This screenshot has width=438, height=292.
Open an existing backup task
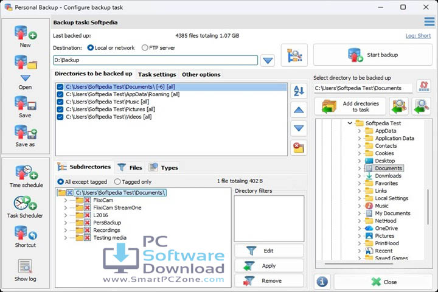26,72
